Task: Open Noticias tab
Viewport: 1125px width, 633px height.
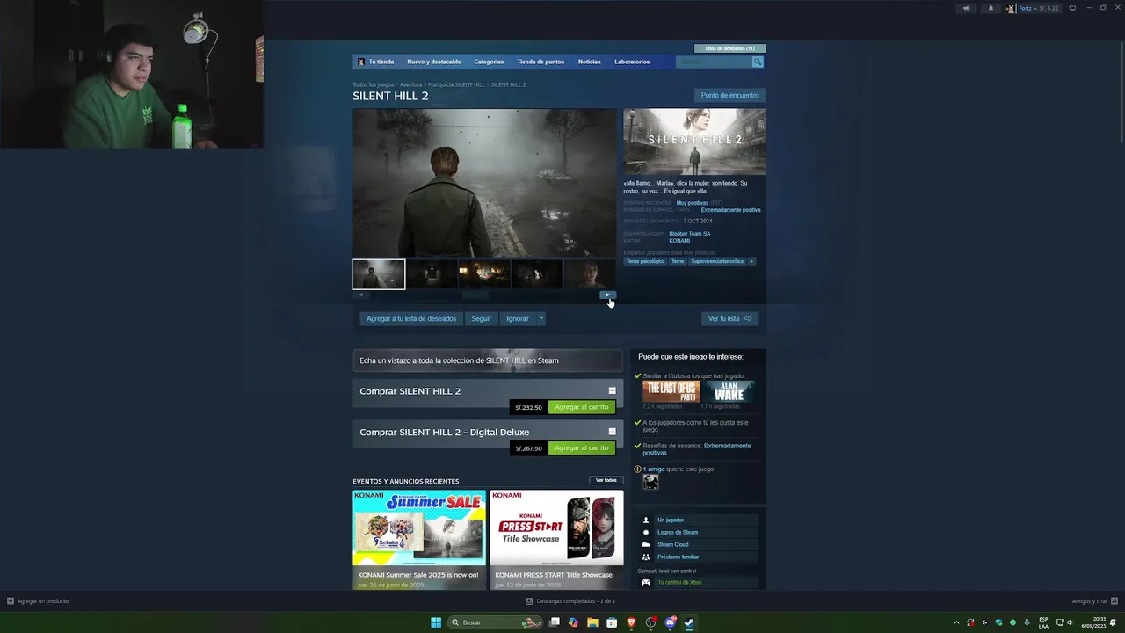Action: click(589, 62)
